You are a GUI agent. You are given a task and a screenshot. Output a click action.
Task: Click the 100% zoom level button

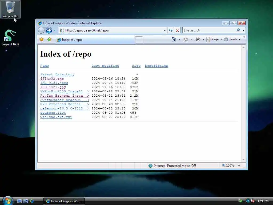(x=228, y=165)
